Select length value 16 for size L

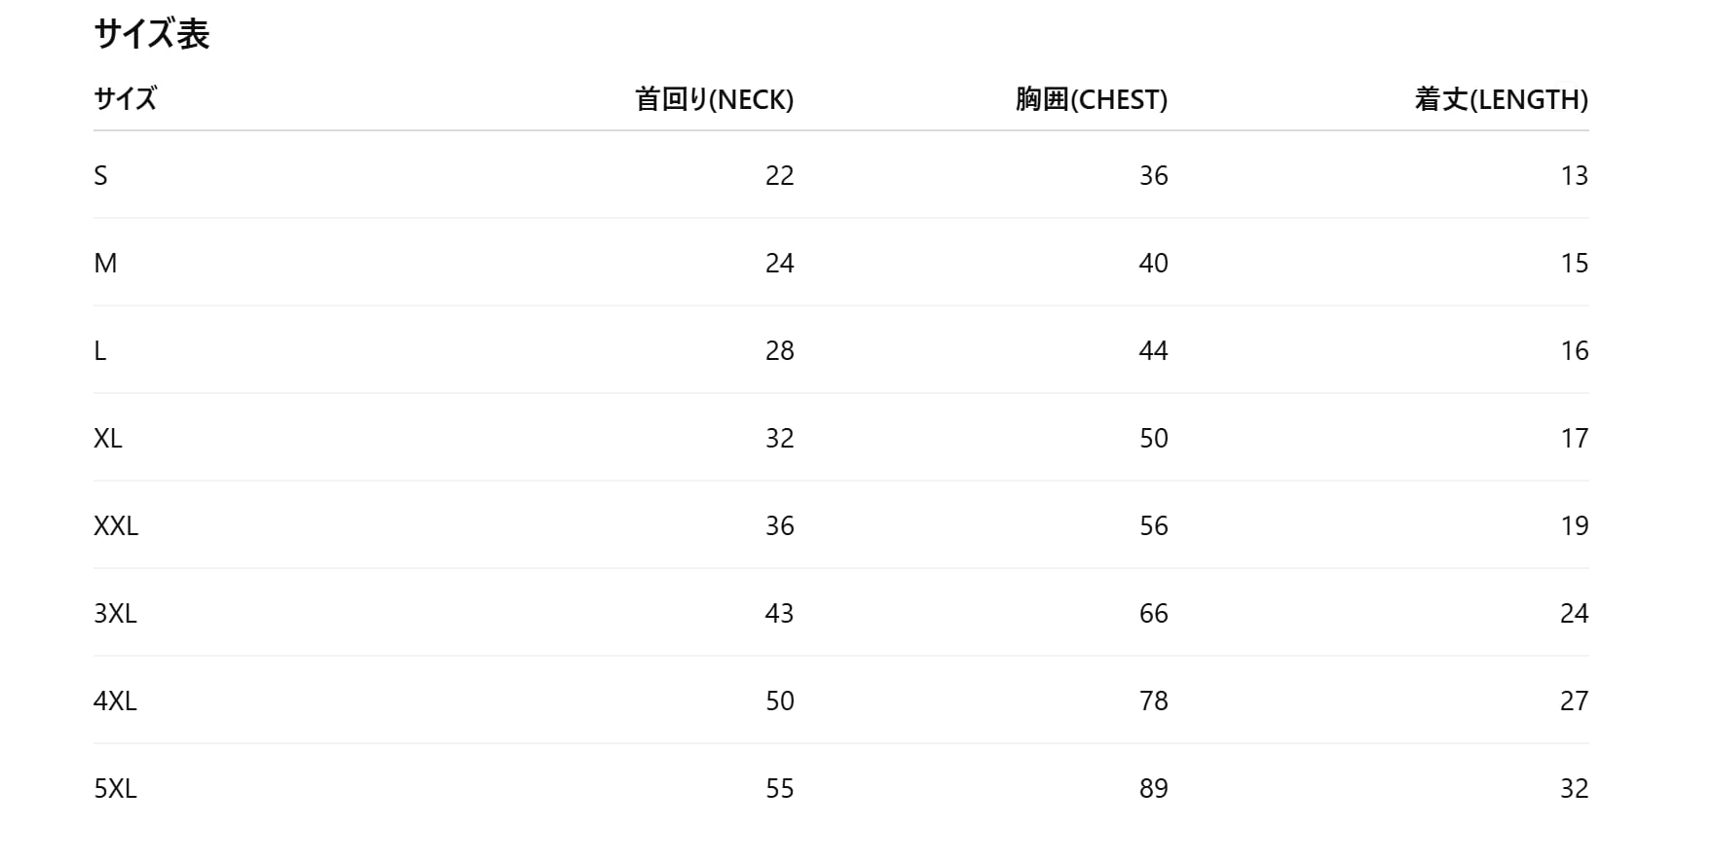pos(1574,351)
